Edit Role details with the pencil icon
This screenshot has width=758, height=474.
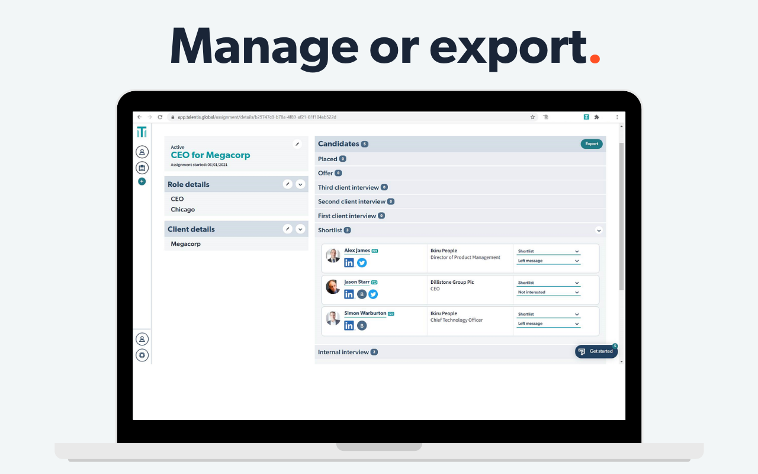(288, 184)
